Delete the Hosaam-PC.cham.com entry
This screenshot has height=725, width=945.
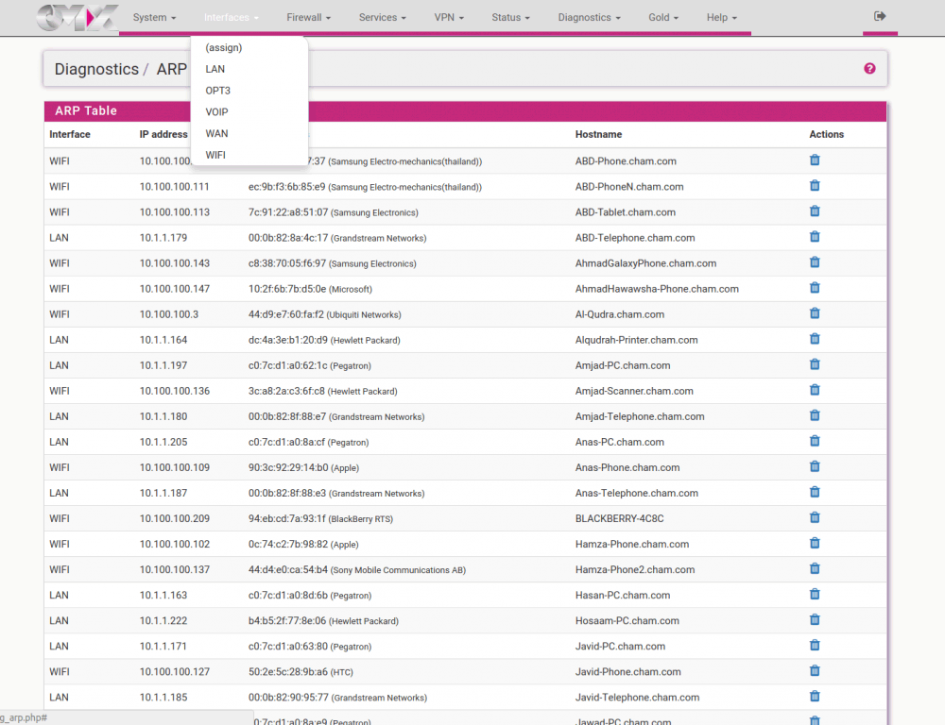[815, 620]
